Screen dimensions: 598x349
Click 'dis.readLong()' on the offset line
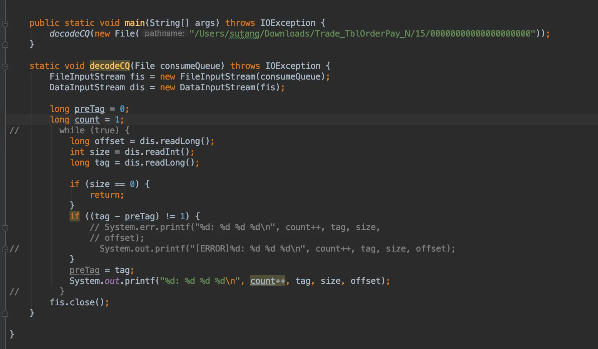click(x=175, y=141)
